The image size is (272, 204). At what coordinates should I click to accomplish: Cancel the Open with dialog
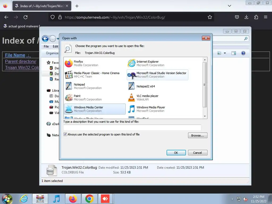coord(198,153)
